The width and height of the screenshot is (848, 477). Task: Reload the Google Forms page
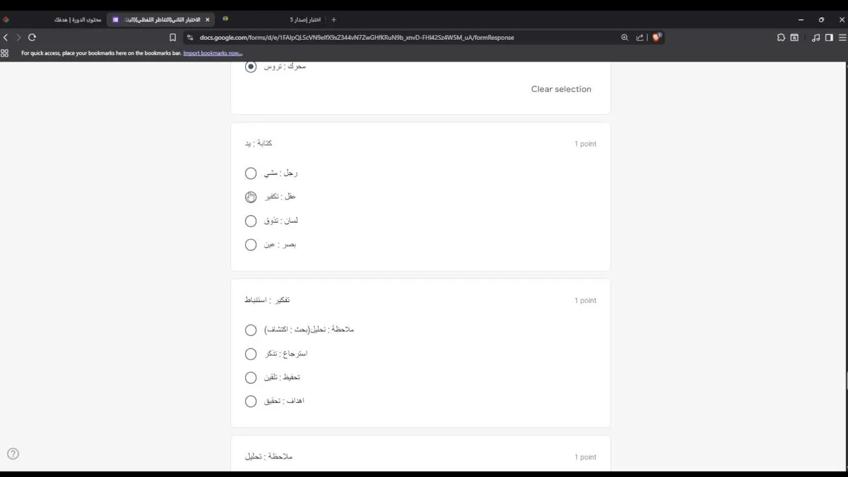coord(32,38)
